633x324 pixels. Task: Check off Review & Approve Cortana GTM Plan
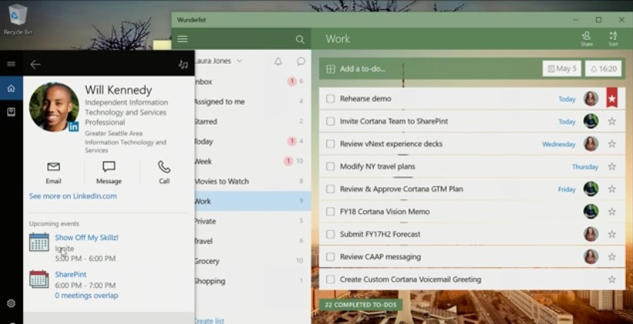point(330,189)
